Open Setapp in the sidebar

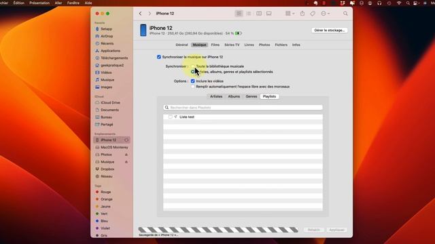[106, 29]
